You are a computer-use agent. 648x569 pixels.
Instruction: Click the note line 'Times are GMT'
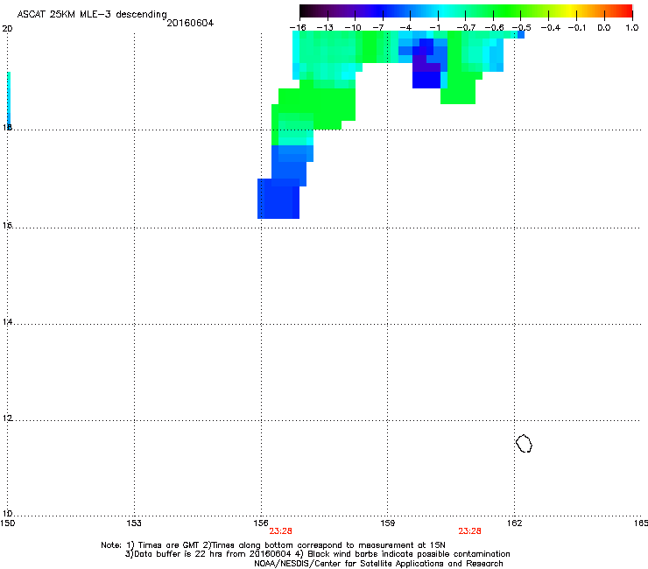pyautogui.click(x=169, y=545)
